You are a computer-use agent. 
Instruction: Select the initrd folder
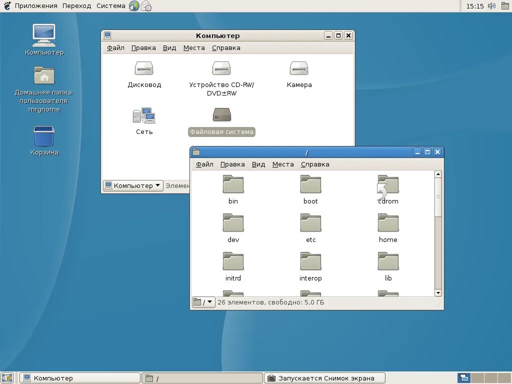(x=233, y=261)
